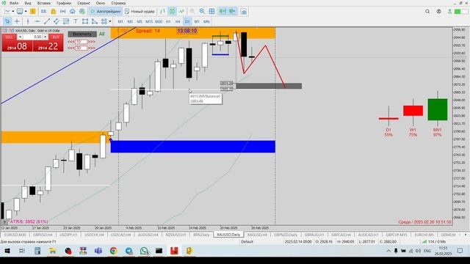The width and height of the screenshot is (470, 264).
Task: Select the Fibonacci retracement tool
Action: click(x=66, y=21)
